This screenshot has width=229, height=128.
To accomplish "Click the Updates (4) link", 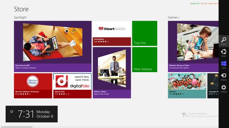I will [195, 4].
